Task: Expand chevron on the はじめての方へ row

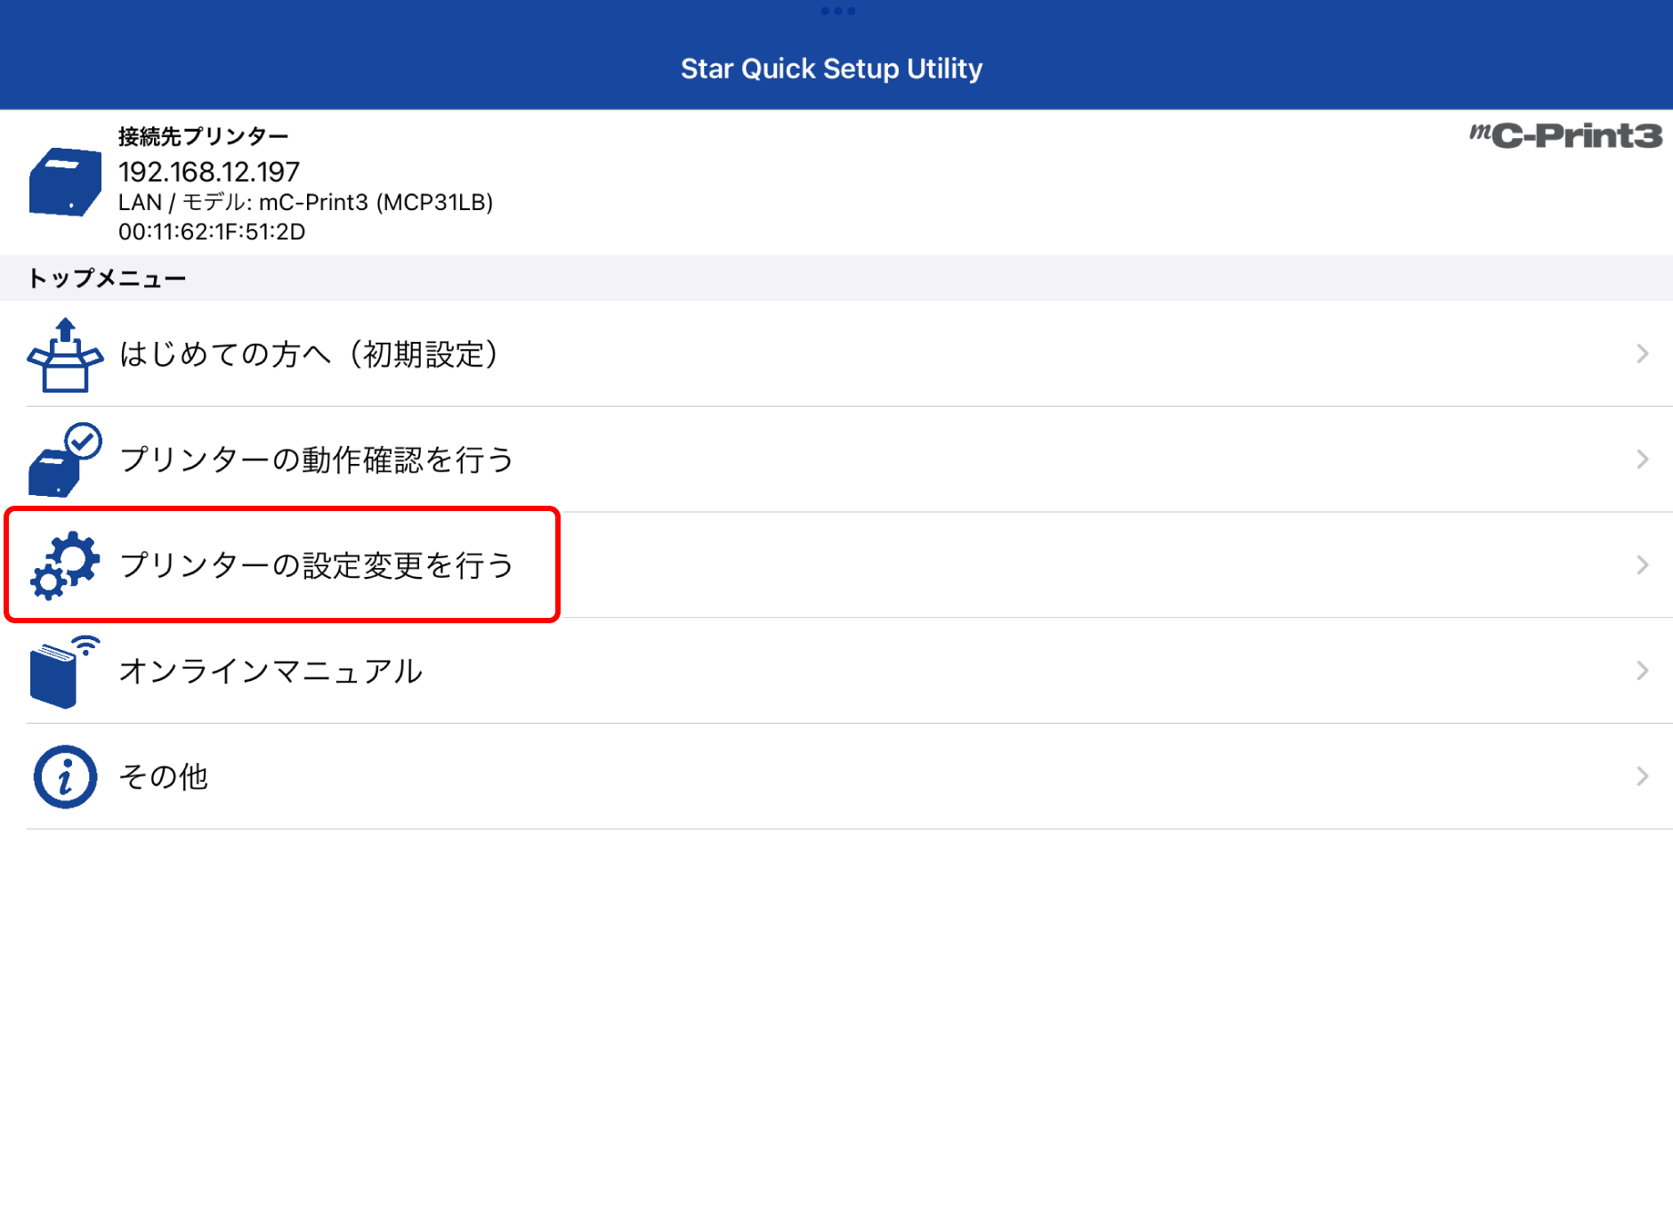Action: 1642,354
